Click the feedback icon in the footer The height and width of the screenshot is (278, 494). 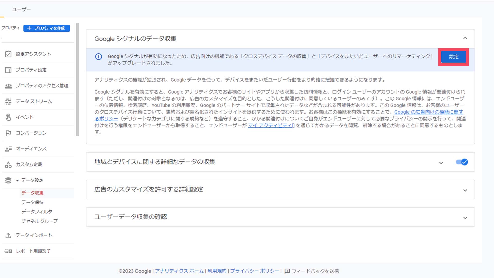pos(287,271)
